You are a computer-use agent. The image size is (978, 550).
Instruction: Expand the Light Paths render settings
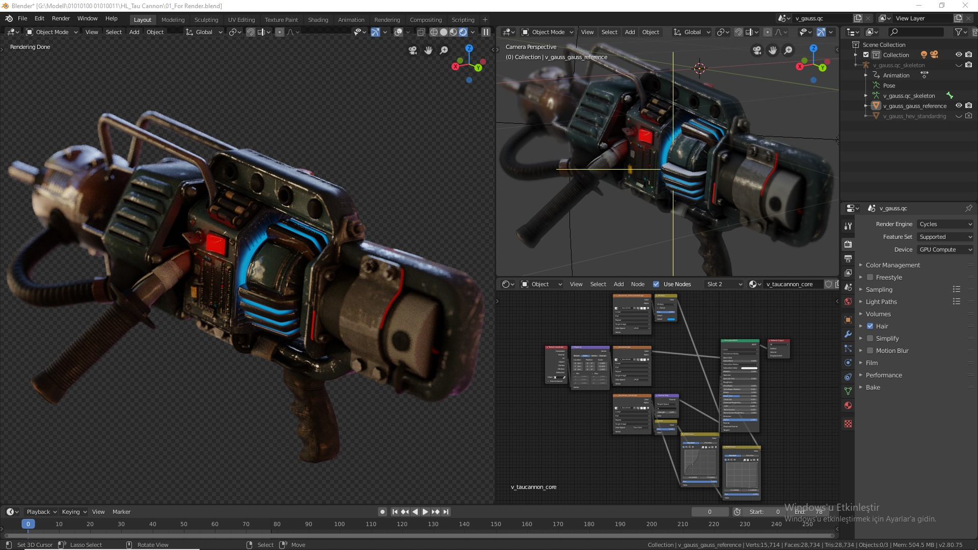(862, 301)
